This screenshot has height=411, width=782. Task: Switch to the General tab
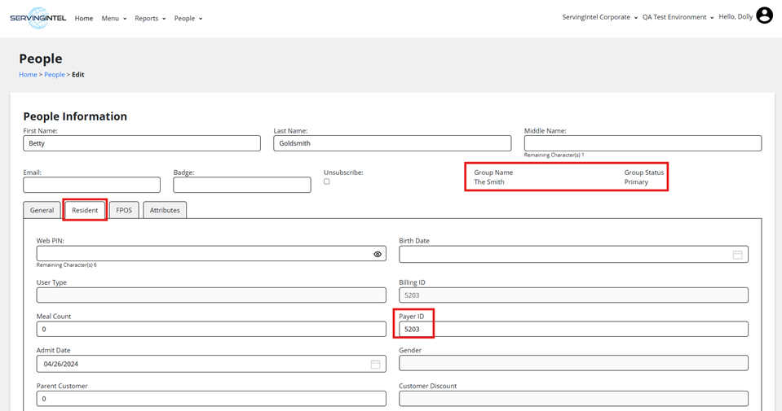[42, 210]
